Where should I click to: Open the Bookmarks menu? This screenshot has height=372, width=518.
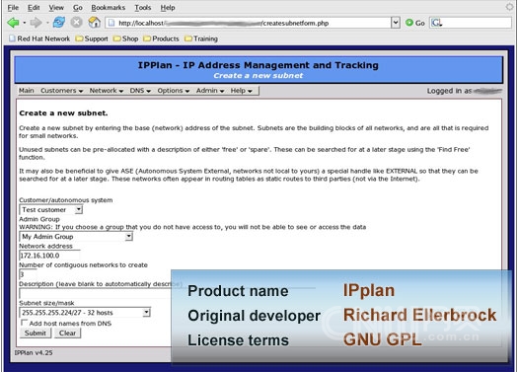point(108,7)
